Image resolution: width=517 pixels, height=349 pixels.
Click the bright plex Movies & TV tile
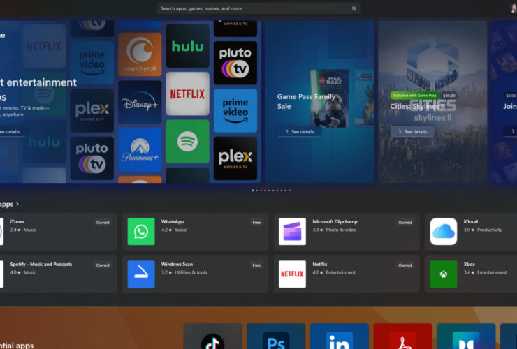[235, 158]
